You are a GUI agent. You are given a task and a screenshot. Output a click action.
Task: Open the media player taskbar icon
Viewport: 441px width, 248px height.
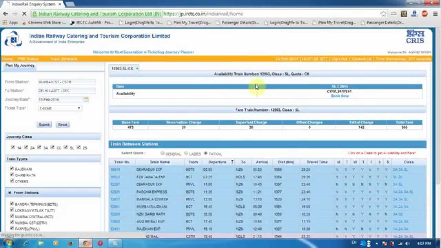[x=55, y=243]
